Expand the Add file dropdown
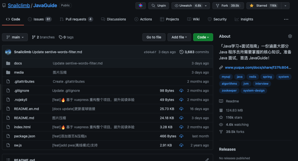298x161 pixels. (x=179, y=37)
